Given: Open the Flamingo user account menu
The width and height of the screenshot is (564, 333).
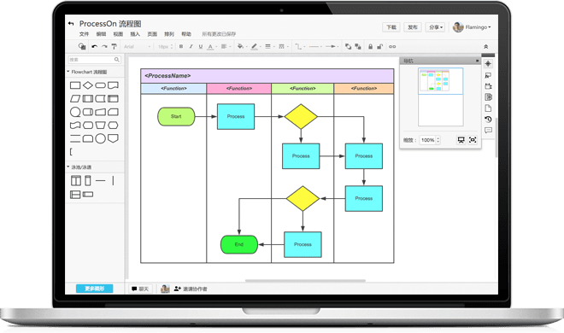Looking at the screenshot, I should pyautogui.click(x=472, y=27).
